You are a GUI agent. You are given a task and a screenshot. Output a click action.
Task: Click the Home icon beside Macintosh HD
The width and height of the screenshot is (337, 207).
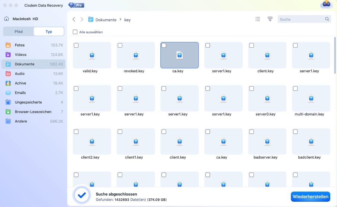coord(6,19)
